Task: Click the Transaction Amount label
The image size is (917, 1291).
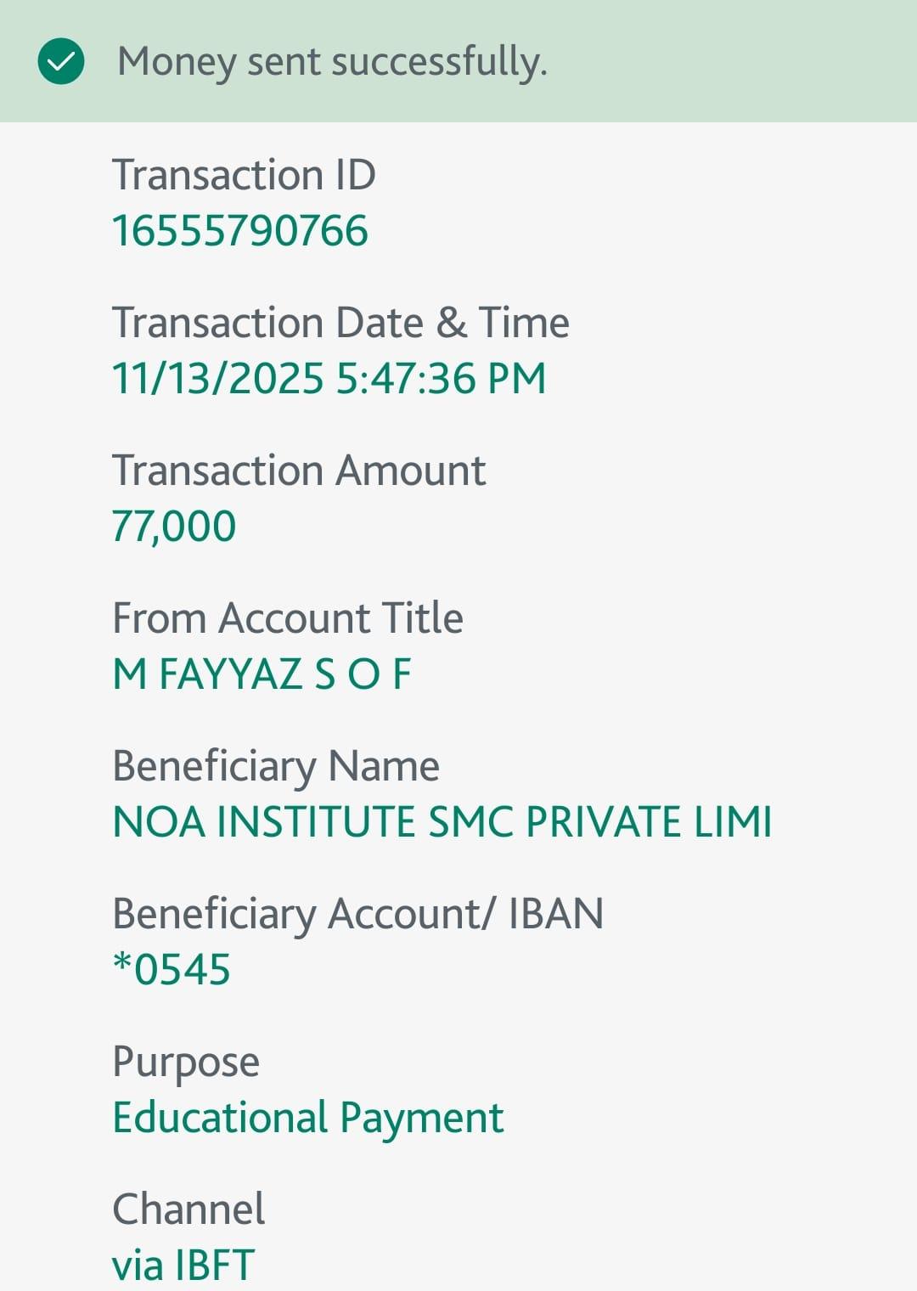Action: (x=299, y=471)
